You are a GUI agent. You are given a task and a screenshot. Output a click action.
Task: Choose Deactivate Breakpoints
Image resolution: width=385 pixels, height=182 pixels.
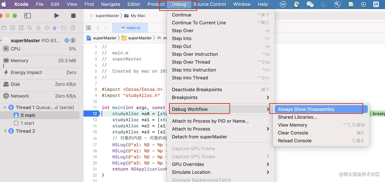point(221,90)
